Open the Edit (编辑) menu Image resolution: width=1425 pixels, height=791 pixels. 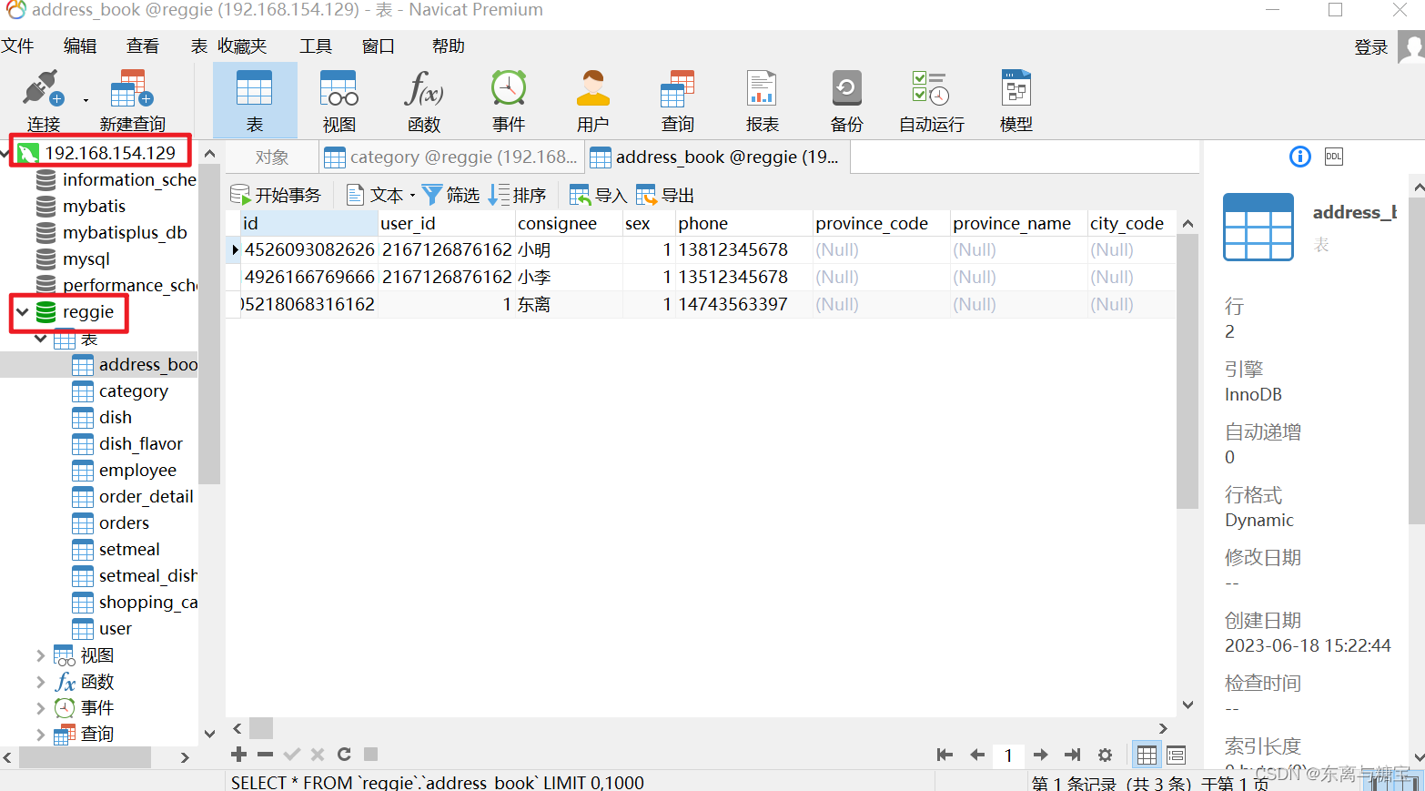coord(80,46)
